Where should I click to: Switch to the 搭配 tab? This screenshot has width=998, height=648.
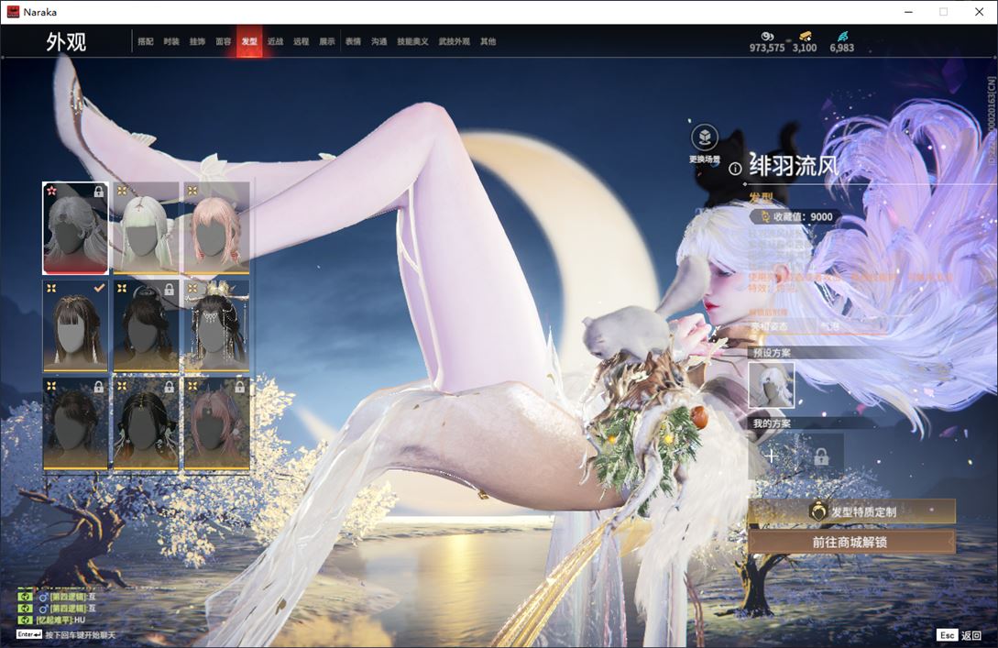point(146,41)
